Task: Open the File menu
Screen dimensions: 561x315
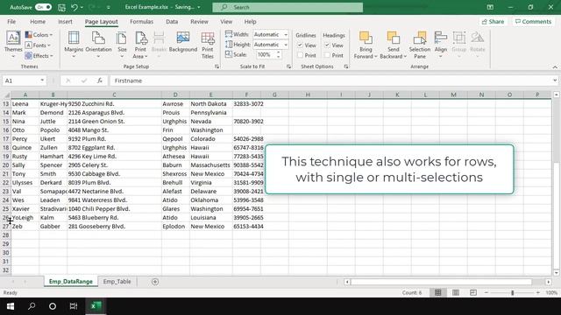Action: click(11, 21)
